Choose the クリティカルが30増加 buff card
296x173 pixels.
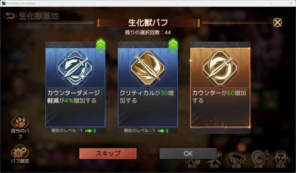point(148,88)
